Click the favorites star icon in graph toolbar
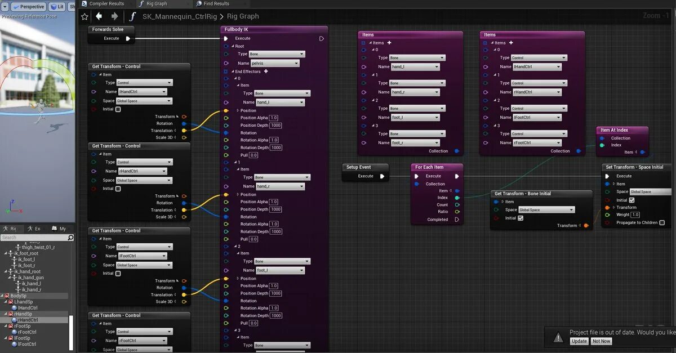The image size is (676, 353). pos(84,16)
